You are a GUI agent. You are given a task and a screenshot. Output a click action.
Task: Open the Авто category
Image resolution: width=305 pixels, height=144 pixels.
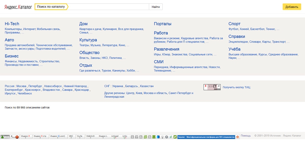[9, 40]
